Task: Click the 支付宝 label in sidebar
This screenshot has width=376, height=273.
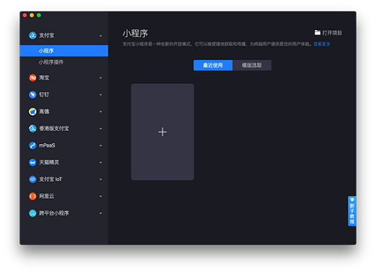Action: point(46,35)
